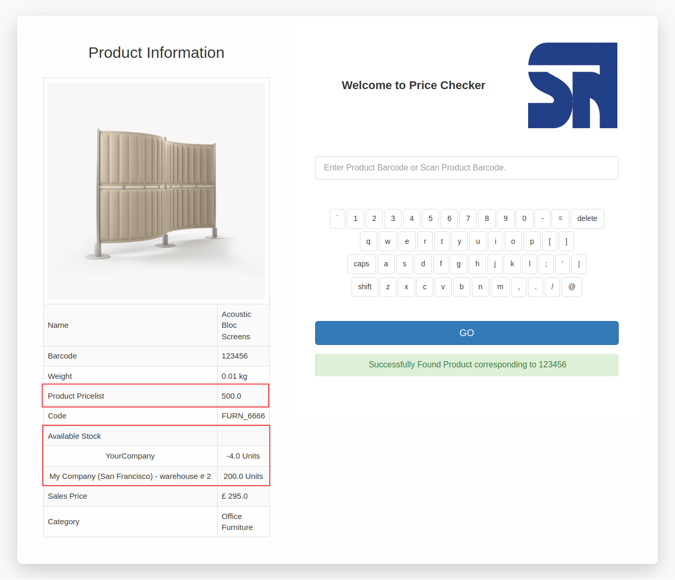
Task: Tap the h key on virtual keyboard
Action: [477, 264]
